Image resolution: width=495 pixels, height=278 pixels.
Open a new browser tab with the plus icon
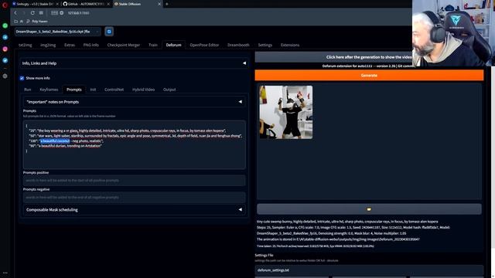[x=167, y=4]
